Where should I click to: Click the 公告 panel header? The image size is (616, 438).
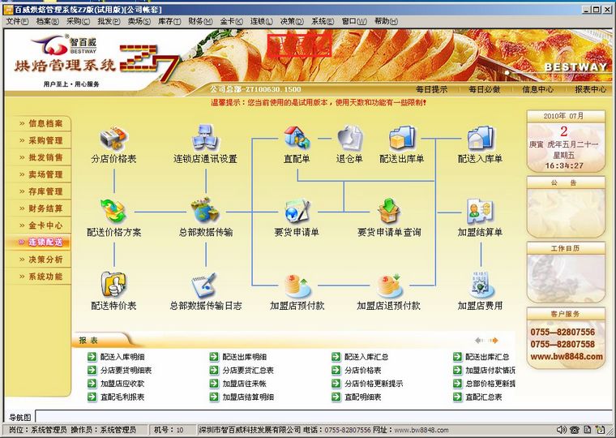coord(565,182)
